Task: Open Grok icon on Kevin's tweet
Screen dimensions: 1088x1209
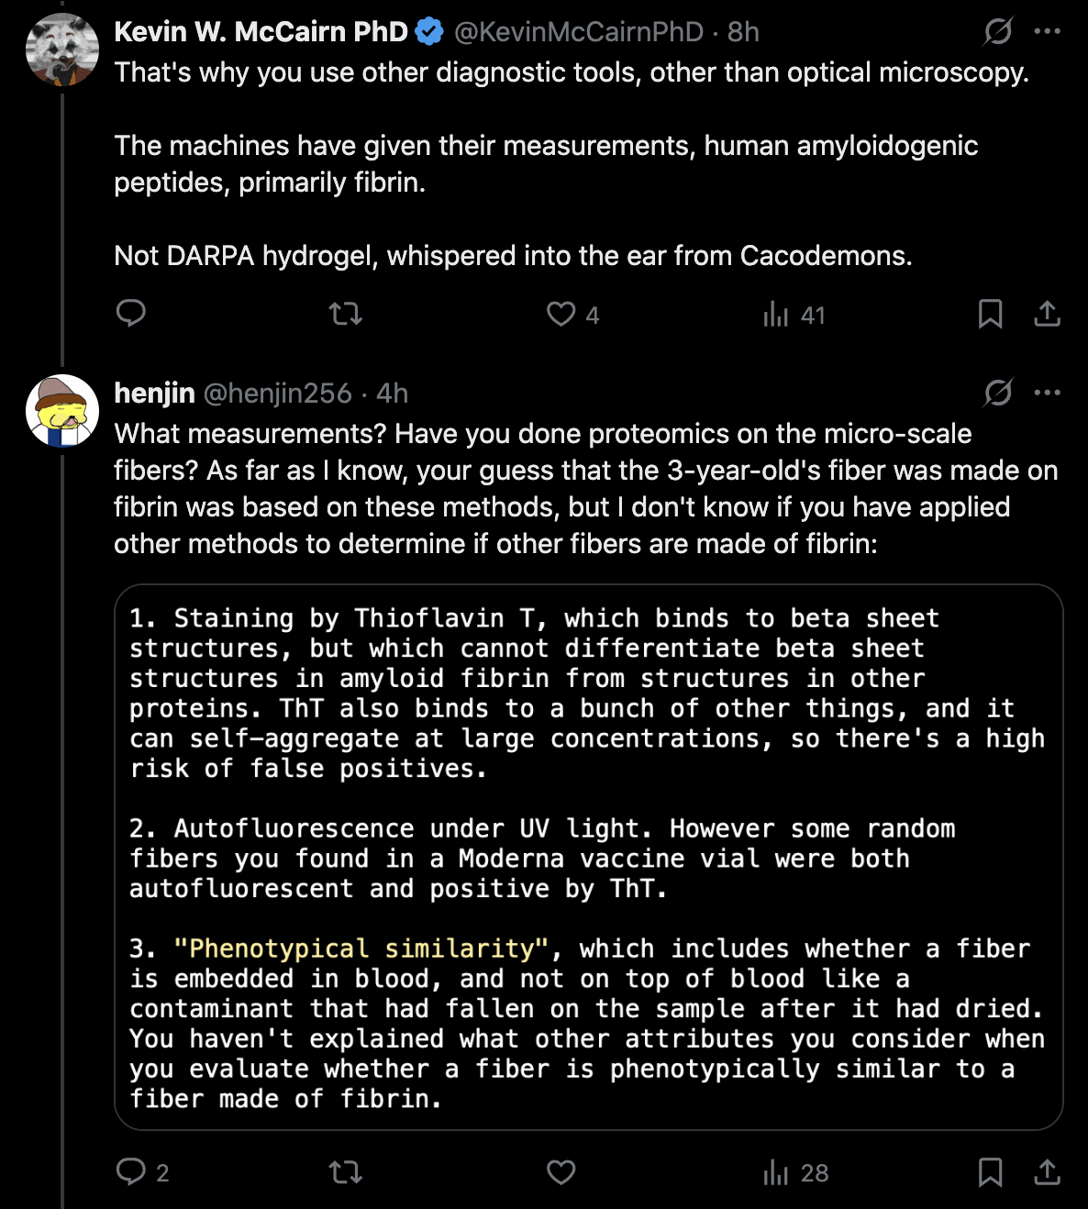Action: point(997,32)
